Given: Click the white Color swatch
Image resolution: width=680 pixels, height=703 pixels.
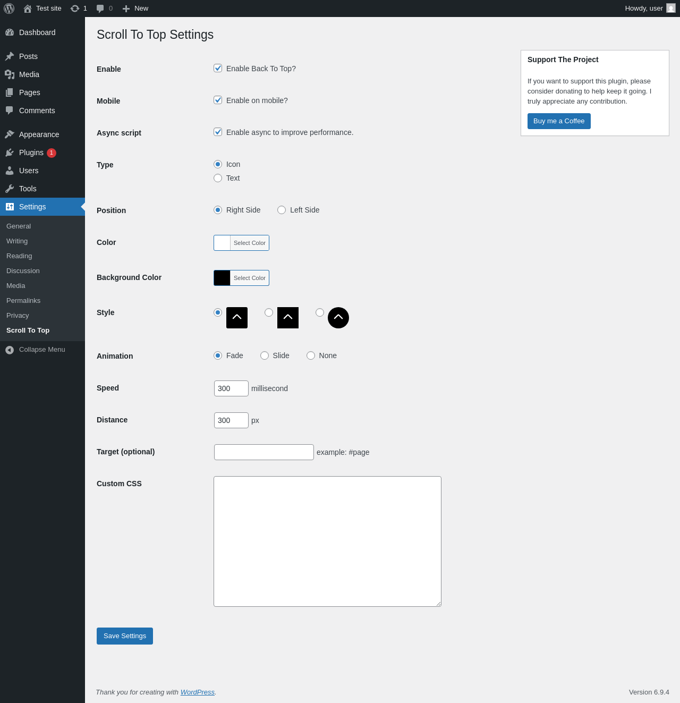Looking at the screenshot, I should (222, 243).
